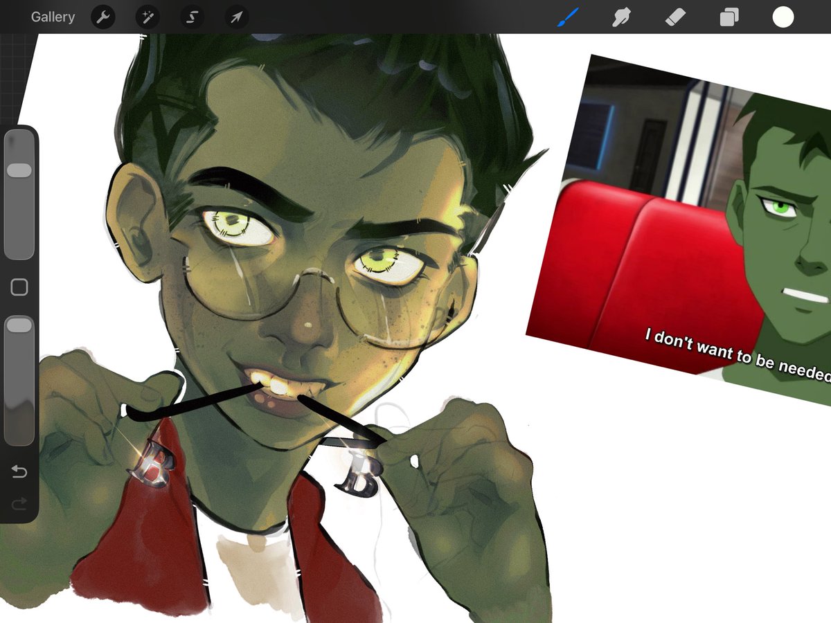The height and width of the screenshot is (623, 831).
Task: Select the Brush tool
Action: [568, 17]
